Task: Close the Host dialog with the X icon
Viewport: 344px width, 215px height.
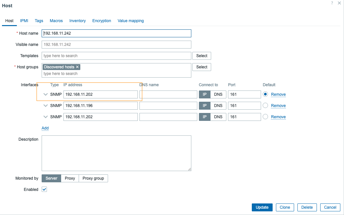Action: click(339, 3)
